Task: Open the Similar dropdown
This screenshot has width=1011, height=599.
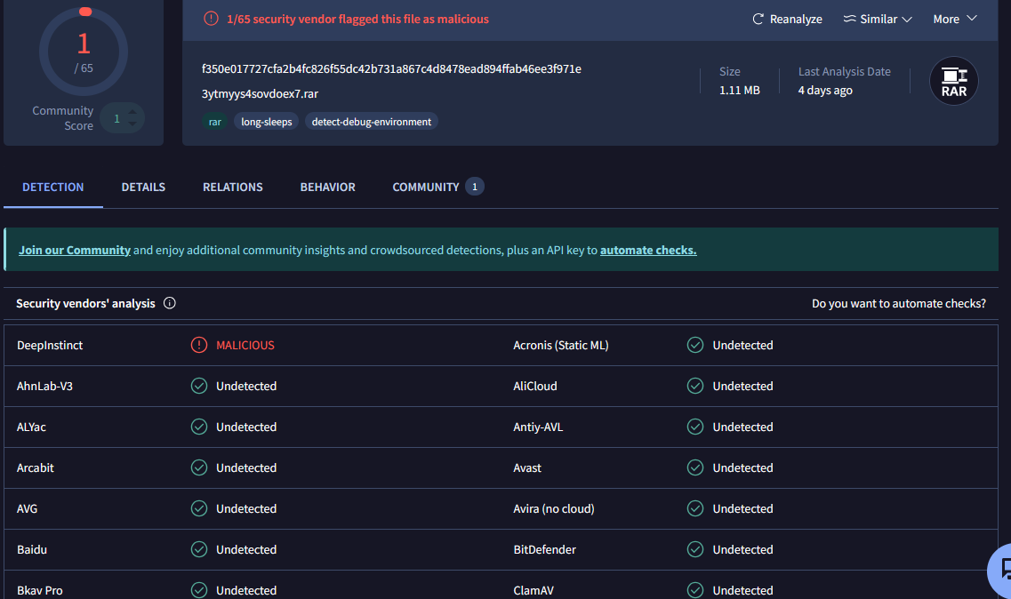Action: pyautogui.click(x=878, y=19)
